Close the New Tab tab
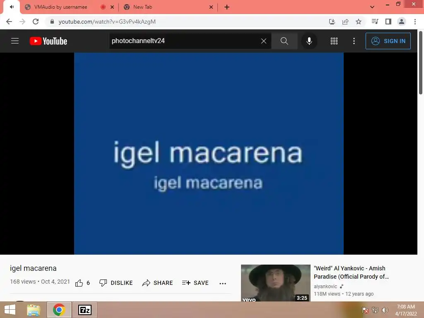 [x=211, y=7]
